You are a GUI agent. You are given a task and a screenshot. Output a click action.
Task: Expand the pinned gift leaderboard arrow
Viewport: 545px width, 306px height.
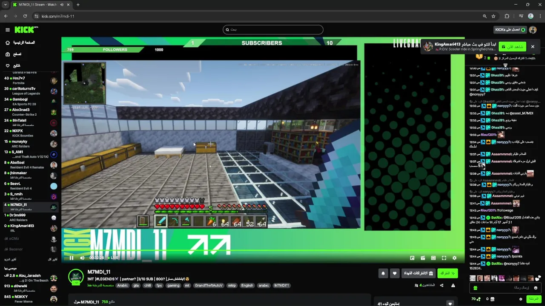click(x=505, y=65)
